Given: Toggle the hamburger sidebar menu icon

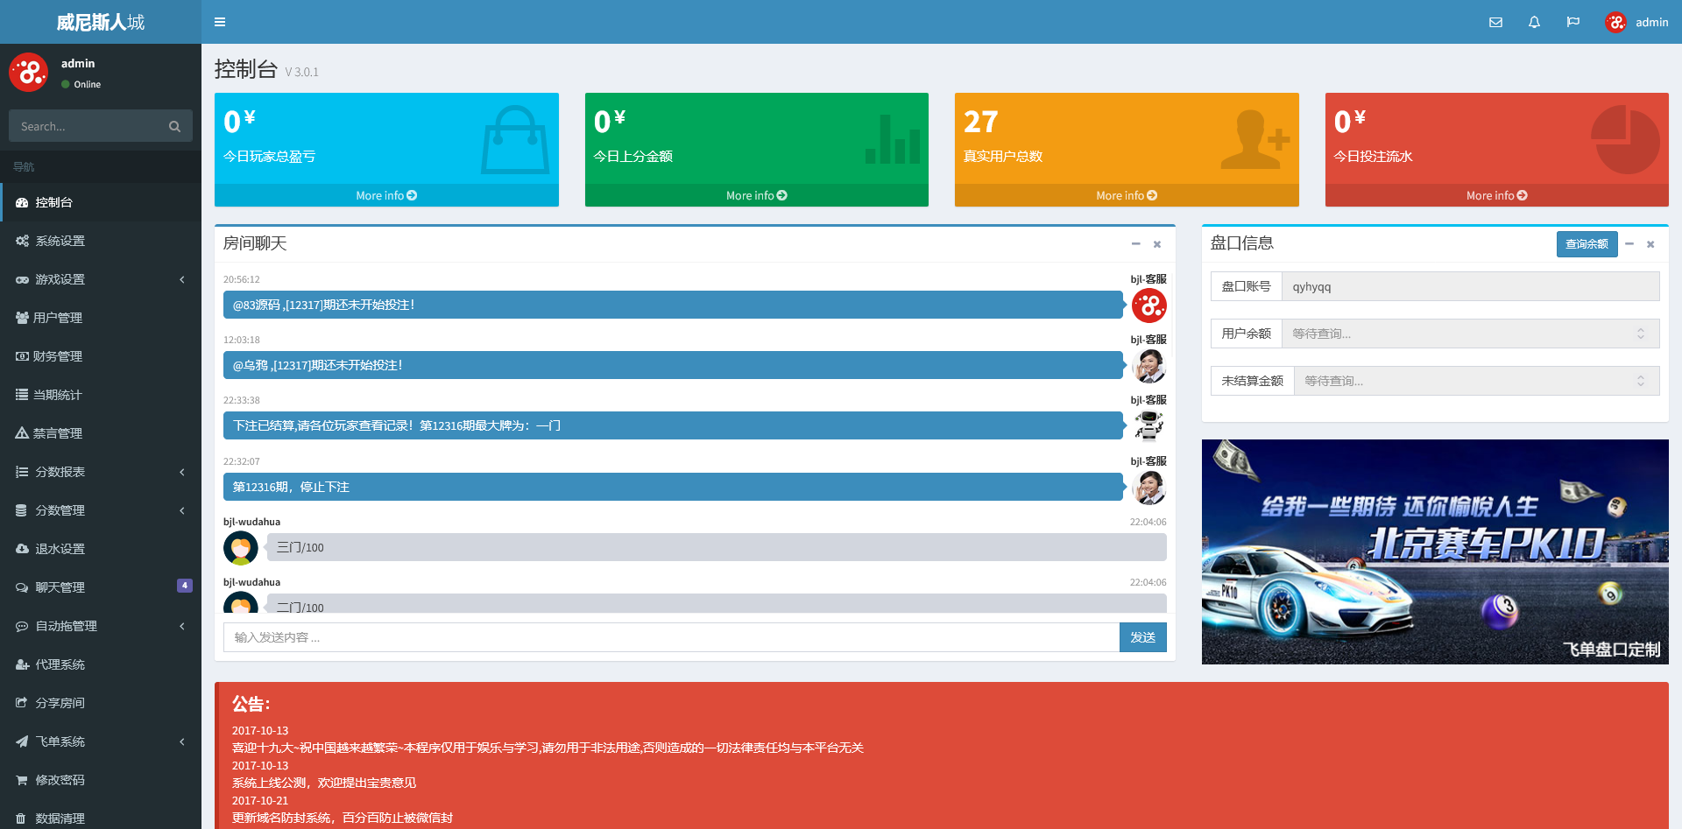Looking at the screenshot, I should click(x=220, y=22).
